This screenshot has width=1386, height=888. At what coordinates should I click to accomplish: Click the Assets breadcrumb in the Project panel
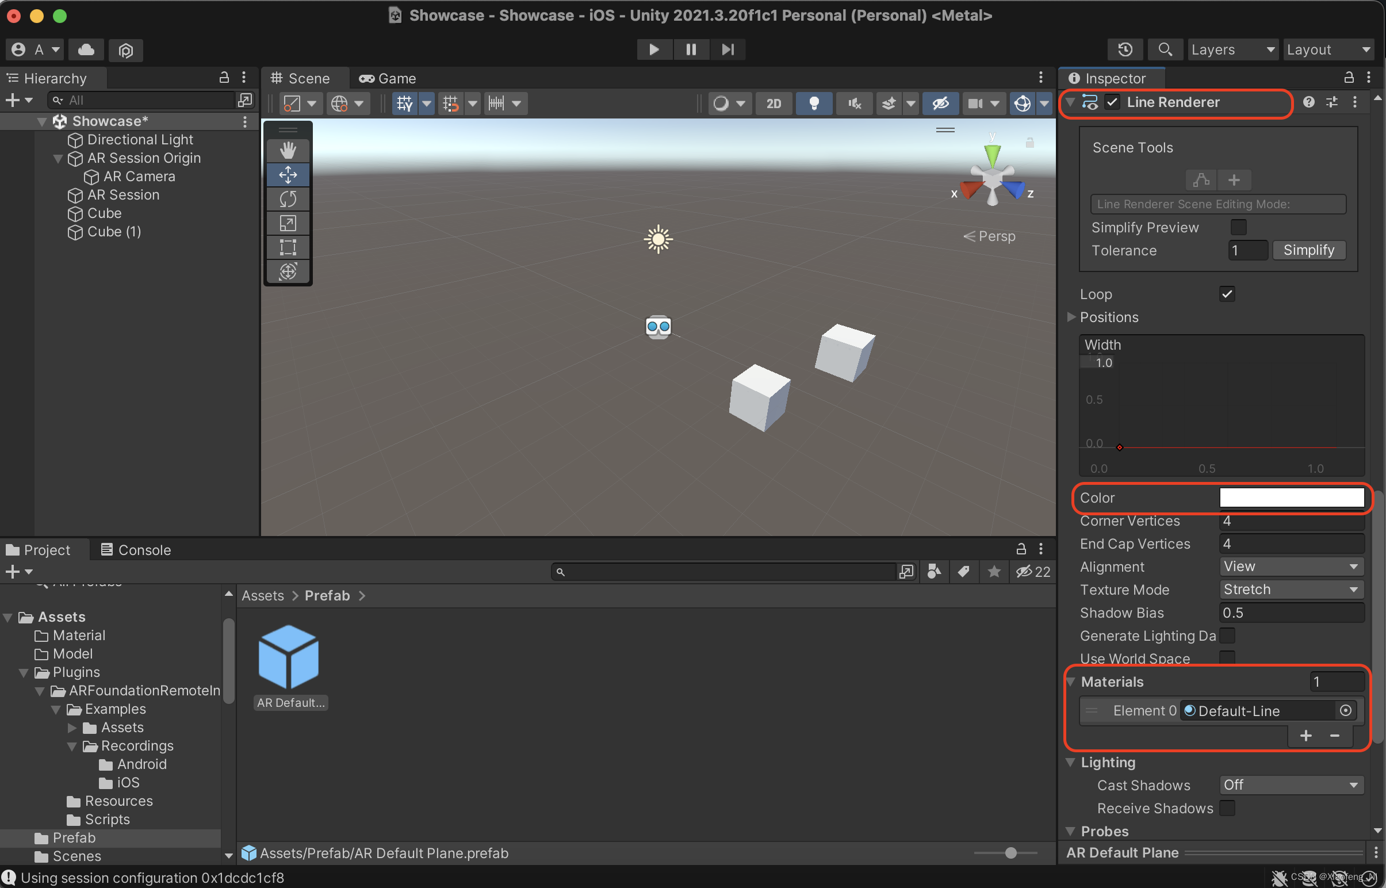262,595
